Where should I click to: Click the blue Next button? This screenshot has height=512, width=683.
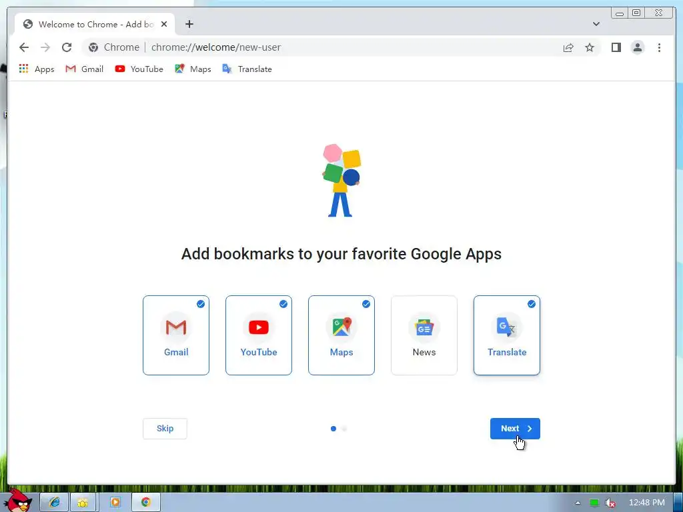click(516, 429)
